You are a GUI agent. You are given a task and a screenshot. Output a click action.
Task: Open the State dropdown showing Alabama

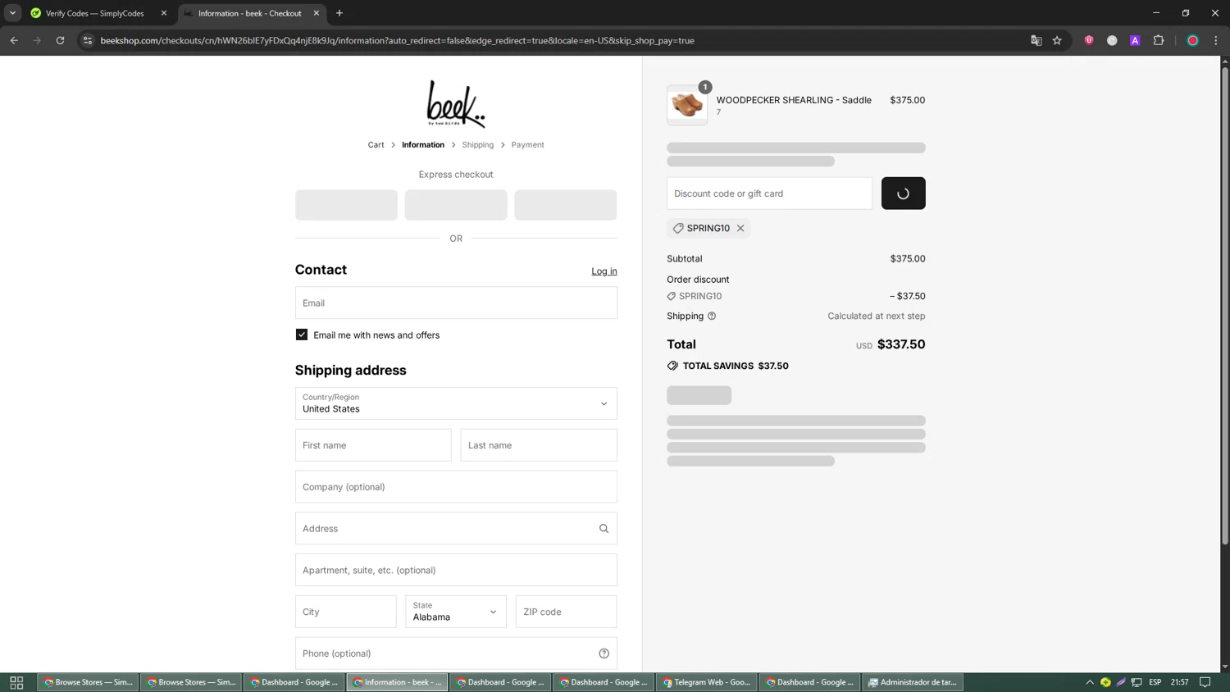coord(456,612)
